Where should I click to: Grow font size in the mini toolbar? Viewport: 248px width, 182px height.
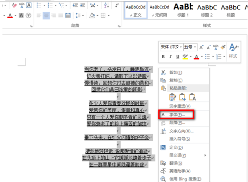201,47
